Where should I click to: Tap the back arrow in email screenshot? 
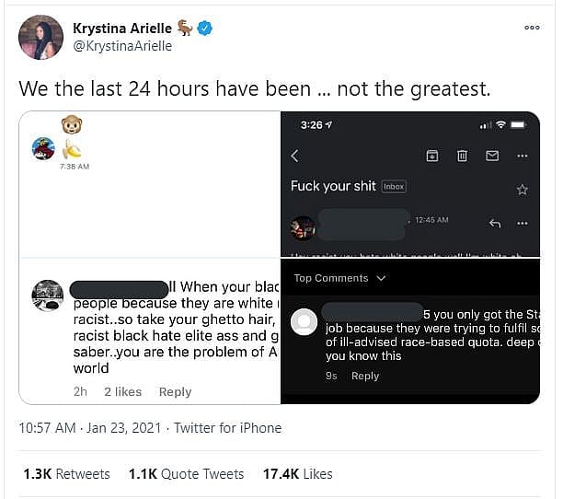[x=294, y=156]
